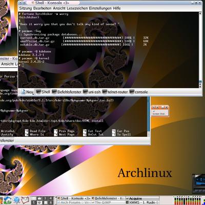Switch to the uni-ssh session tab
This screenshot has width=205, height=205.
click(x=92, y=92)
